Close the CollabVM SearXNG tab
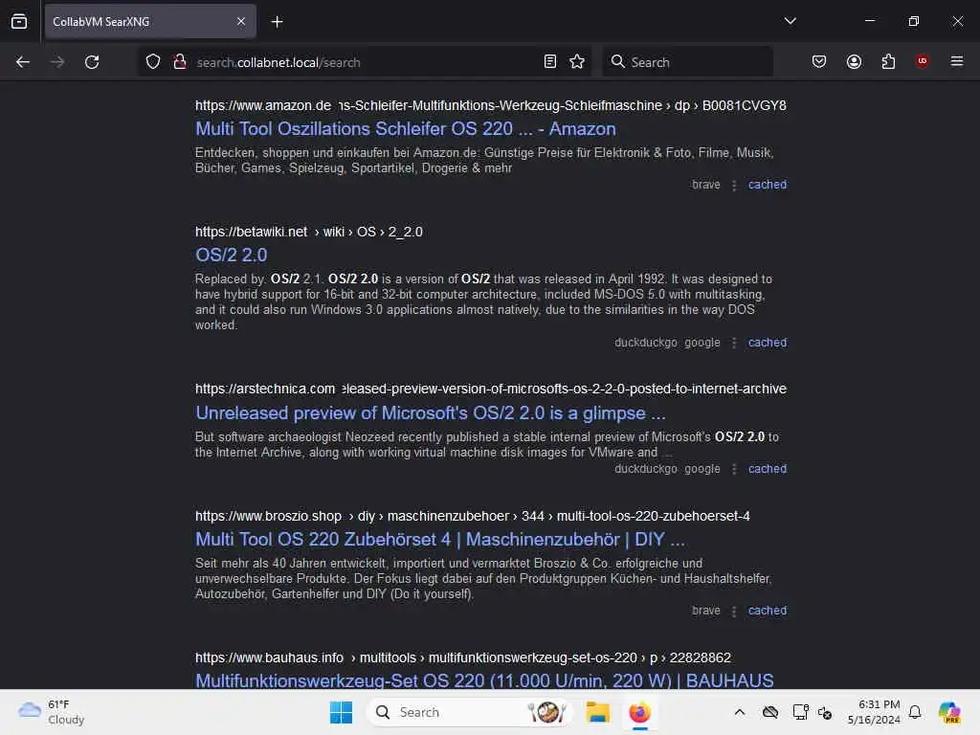Viewport: 980px width, 735px height. pyautogui.click(x=241, y=21)
